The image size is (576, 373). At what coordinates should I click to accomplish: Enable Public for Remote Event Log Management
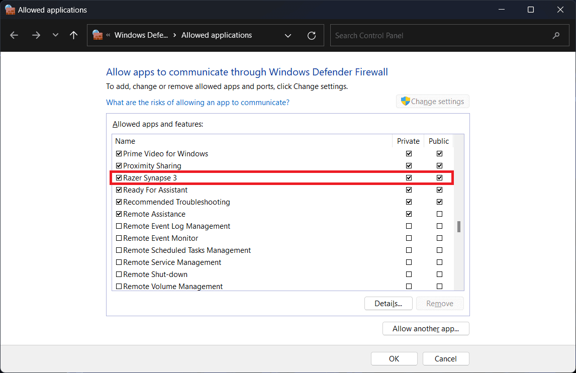pyautogui.click(x=439, y=226)
